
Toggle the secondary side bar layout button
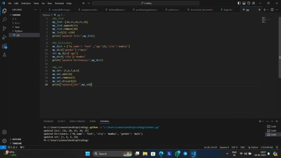(249, 3)
